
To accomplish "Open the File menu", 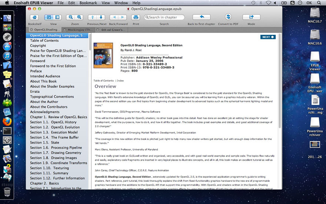I will point(60,3).
